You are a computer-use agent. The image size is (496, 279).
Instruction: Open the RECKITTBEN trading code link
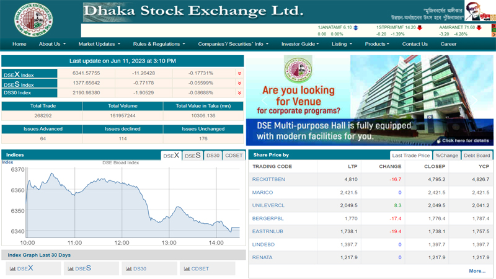(x=268, y=180)
